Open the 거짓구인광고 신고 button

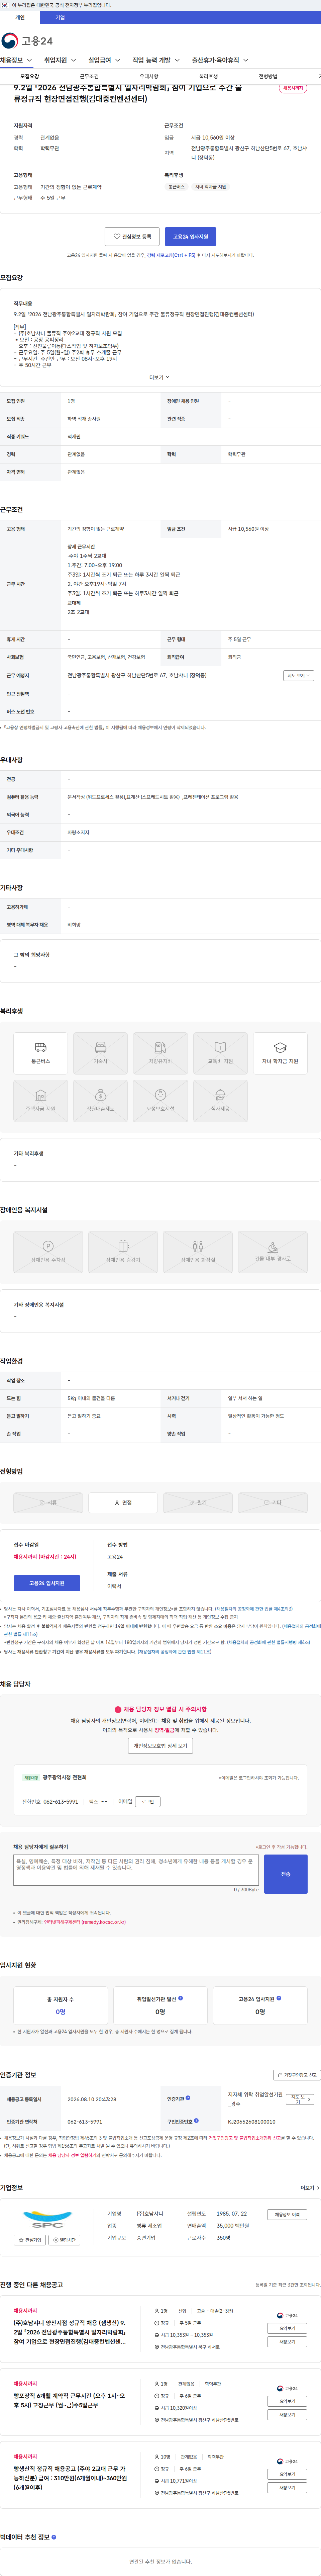click(297, 2075)
